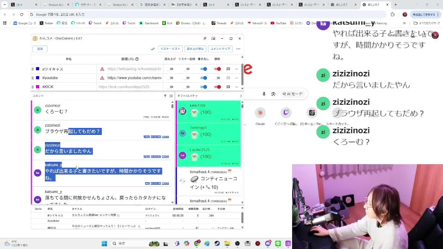
Task: Toggle 読み上げ for #youtube
Action: [x=170, y=78]
